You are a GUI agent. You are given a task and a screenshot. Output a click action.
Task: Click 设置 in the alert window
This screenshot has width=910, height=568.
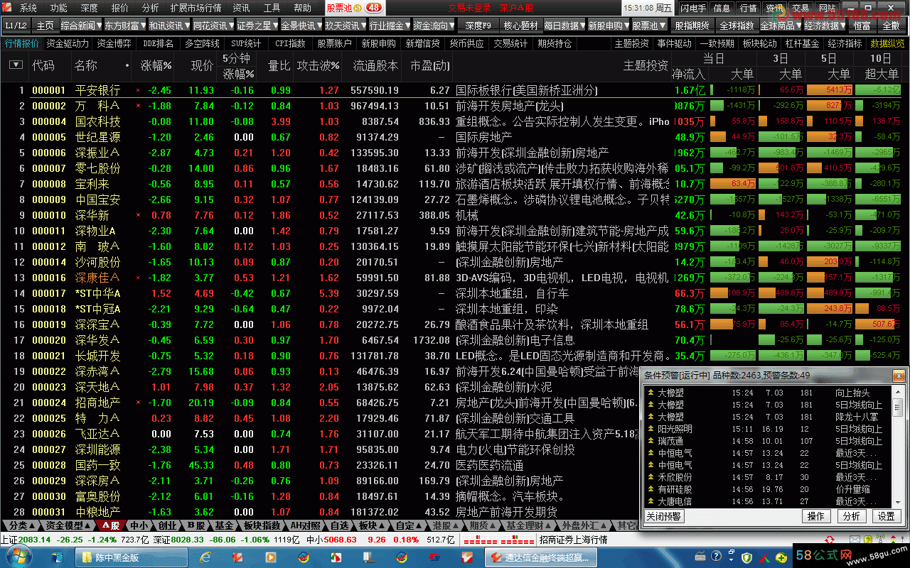coord(886,516)
